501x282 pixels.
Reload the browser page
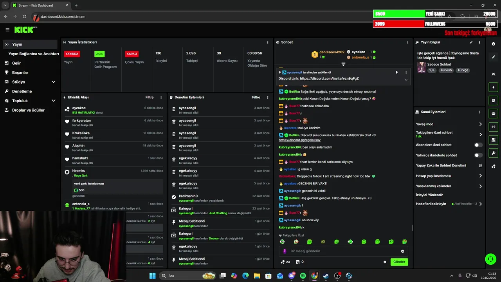pos(25,16)
